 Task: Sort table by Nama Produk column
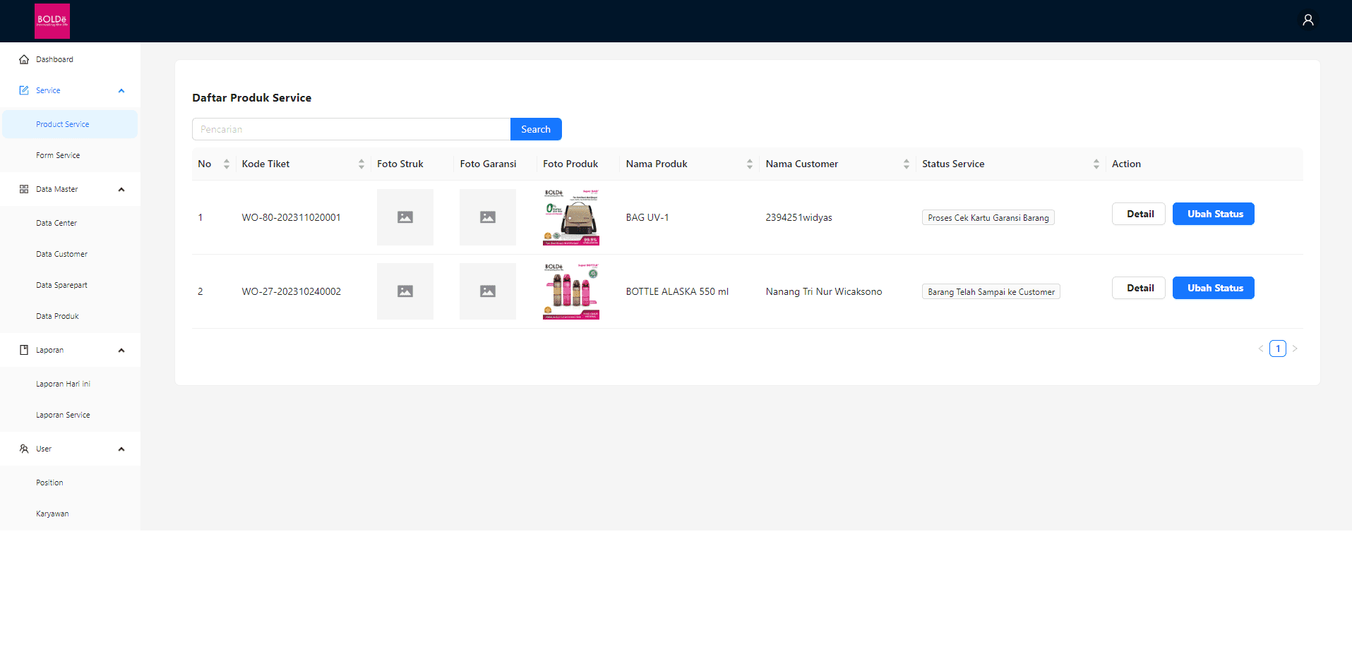[749, 164]
